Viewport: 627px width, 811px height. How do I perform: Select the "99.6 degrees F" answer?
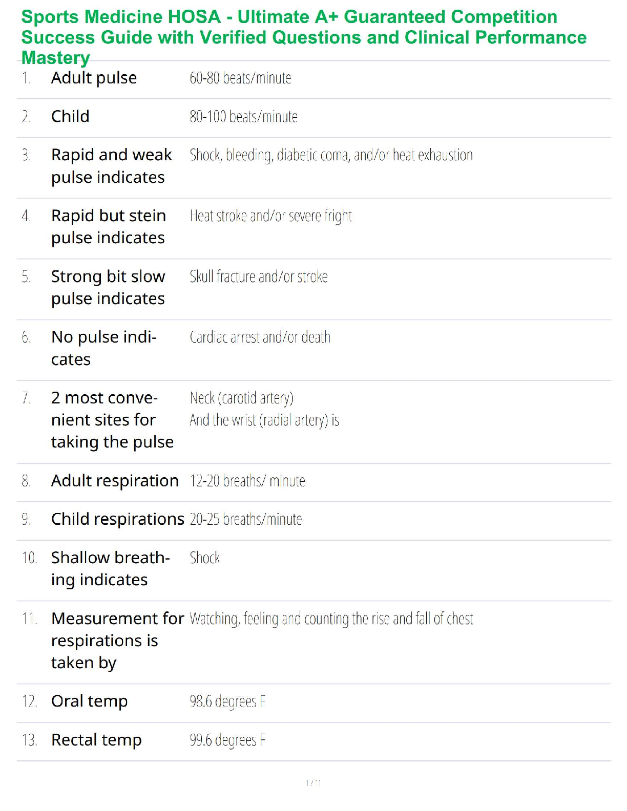(227, 740)
